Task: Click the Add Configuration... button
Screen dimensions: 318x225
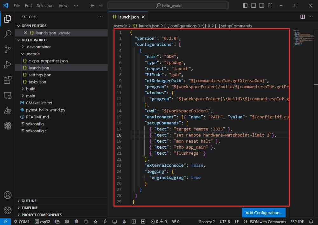Action: click(264, 213)
